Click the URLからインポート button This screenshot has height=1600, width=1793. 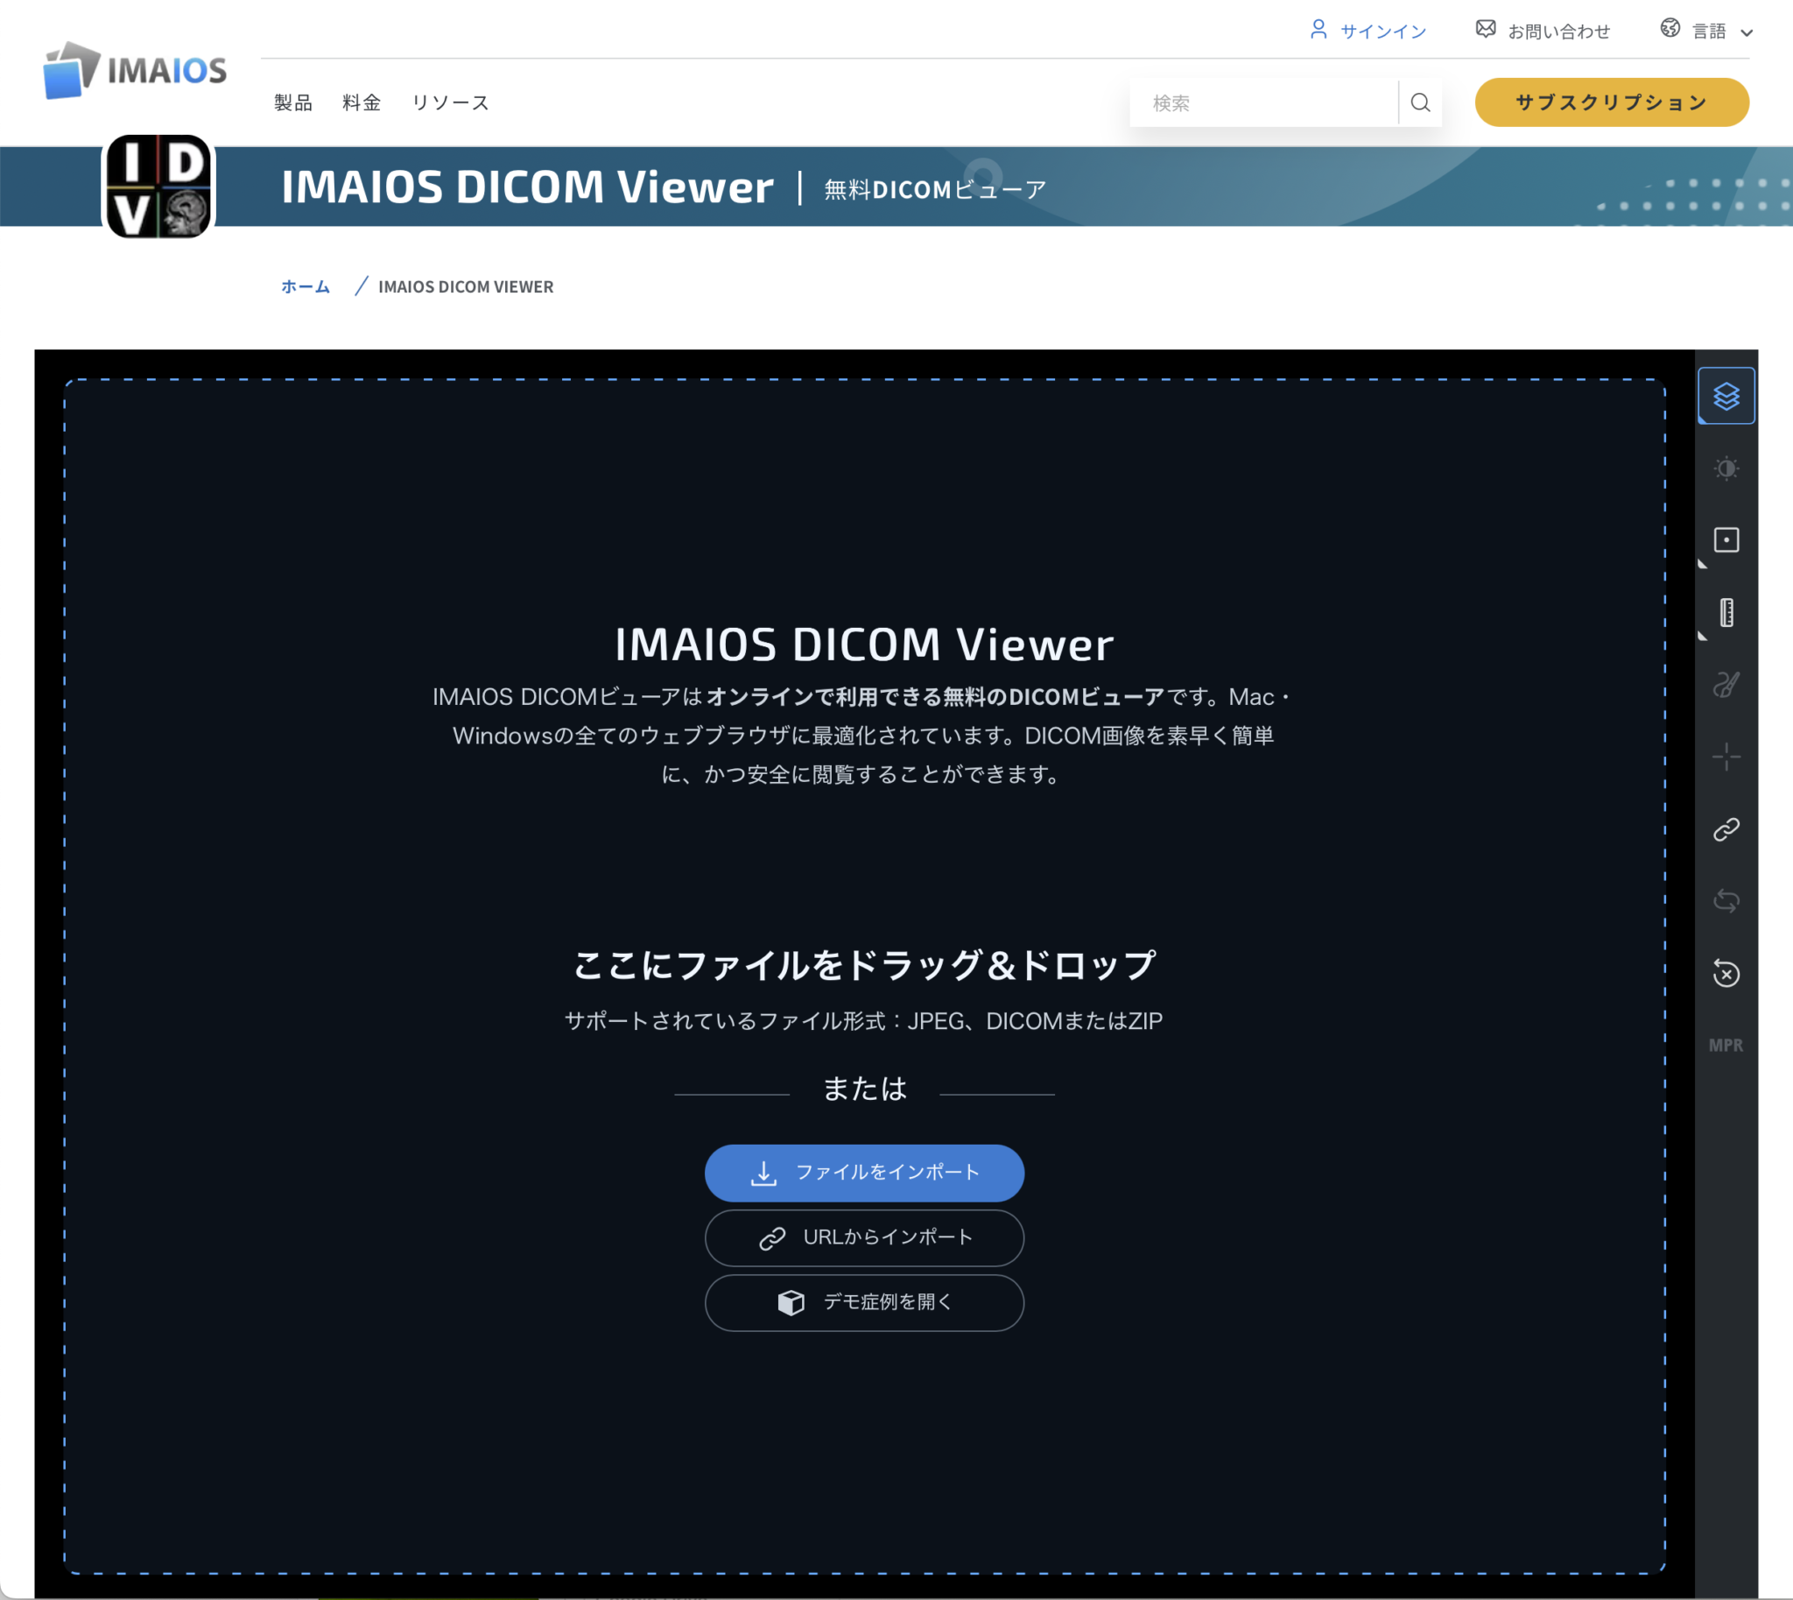tap(864, 1237)
